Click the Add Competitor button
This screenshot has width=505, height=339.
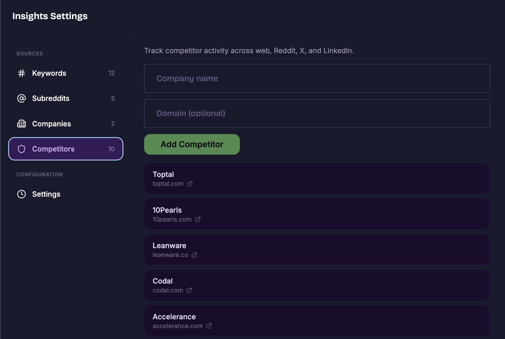pos(192,144)
